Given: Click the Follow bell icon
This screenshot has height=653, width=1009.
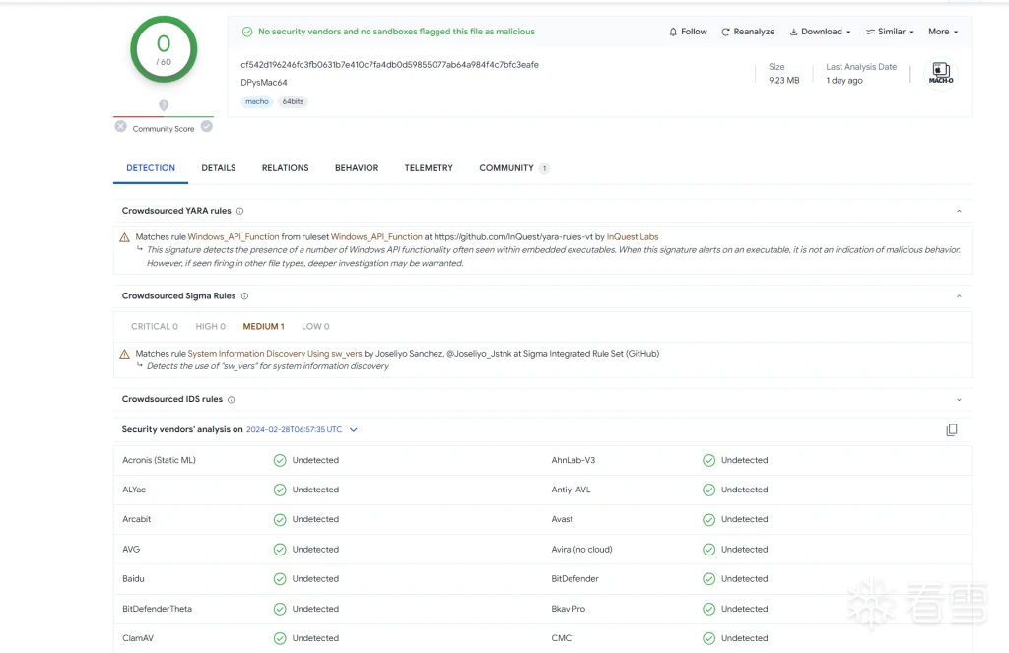Looking at the screenshot, I should pyautogui.click(x=674, y=32).
